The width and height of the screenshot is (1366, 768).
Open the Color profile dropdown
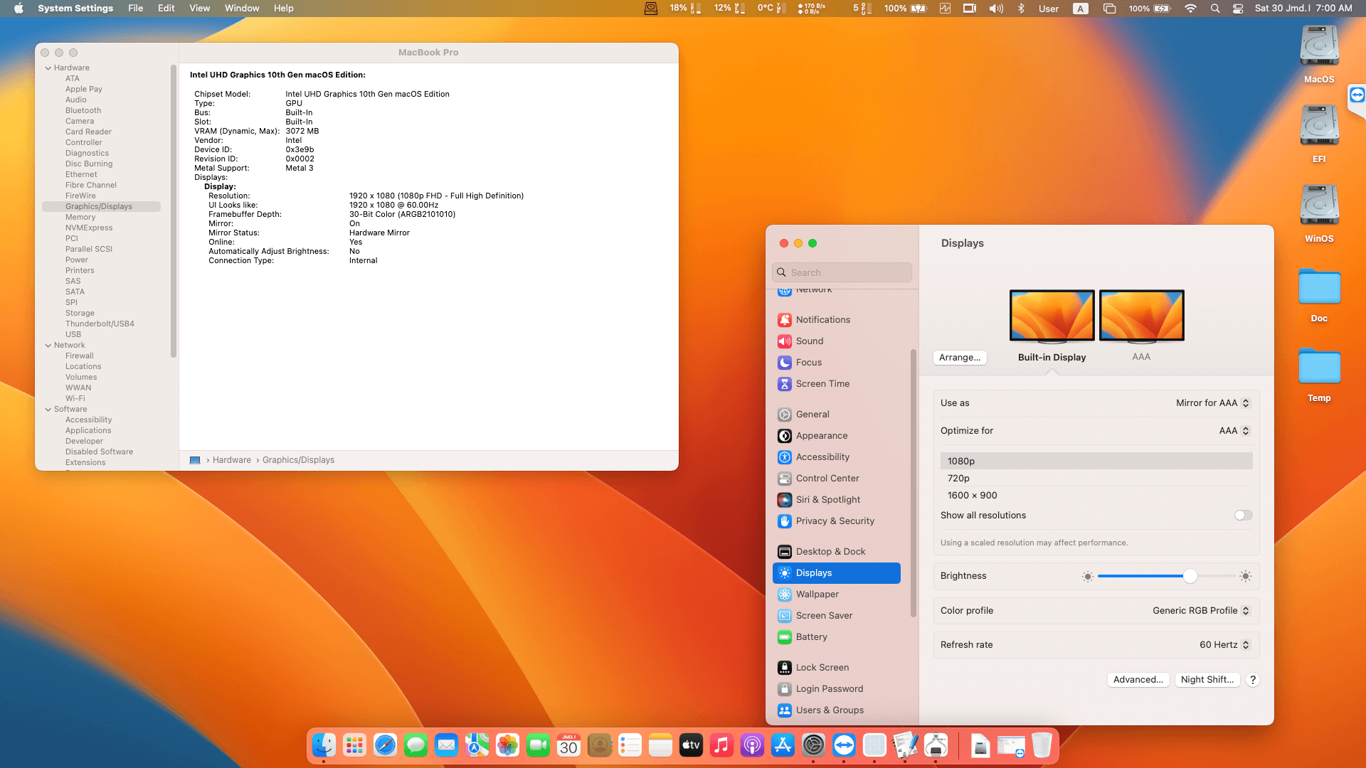tap(1200, 611)
